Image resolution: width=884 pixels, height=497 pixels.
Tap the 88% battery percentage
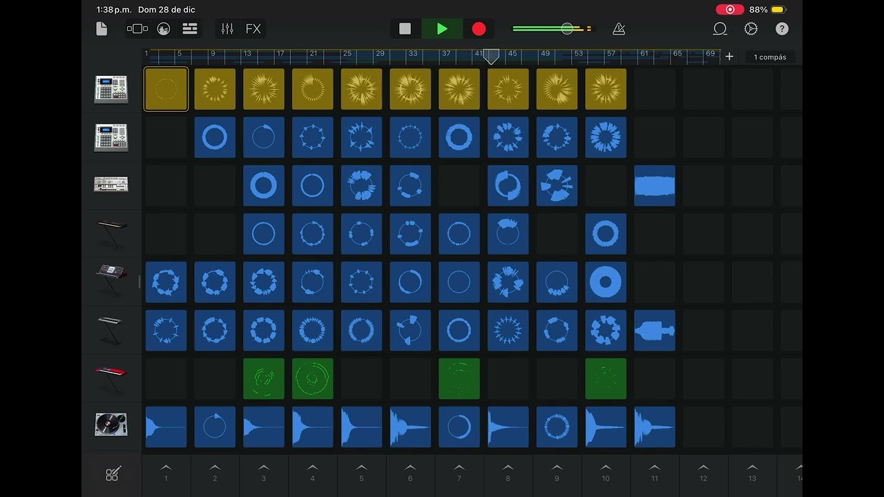tap(758, 10)
